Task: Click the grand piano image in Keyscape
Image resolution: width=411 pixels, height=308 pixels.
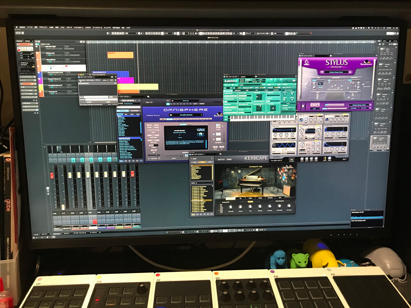Action: coord(252,181)
